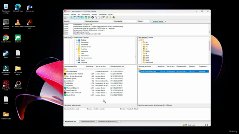239x134 pixels.
Task: Toggle the remote directory tree icon
Action: pos(78,17)
